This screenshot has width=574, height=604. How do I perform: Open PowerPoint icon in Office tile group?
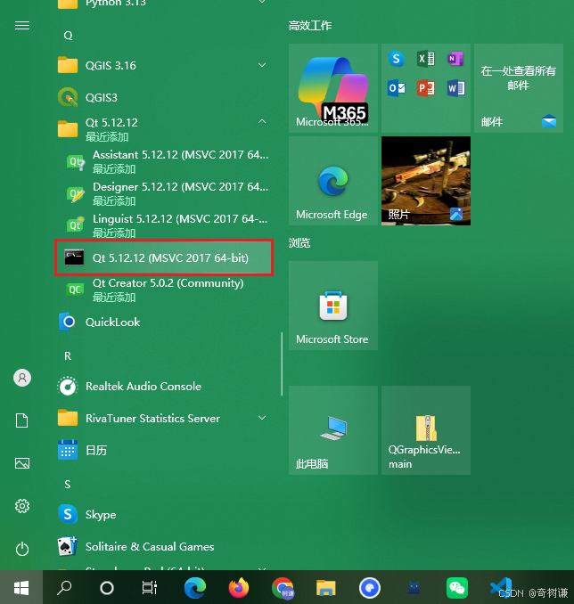click(x=426, y=88)
